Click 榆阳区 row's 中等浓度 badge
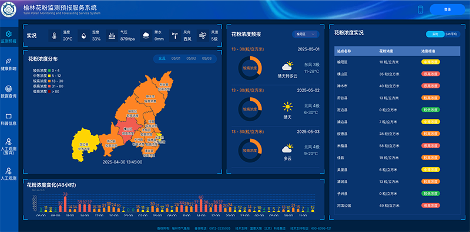 coord(431,62)
